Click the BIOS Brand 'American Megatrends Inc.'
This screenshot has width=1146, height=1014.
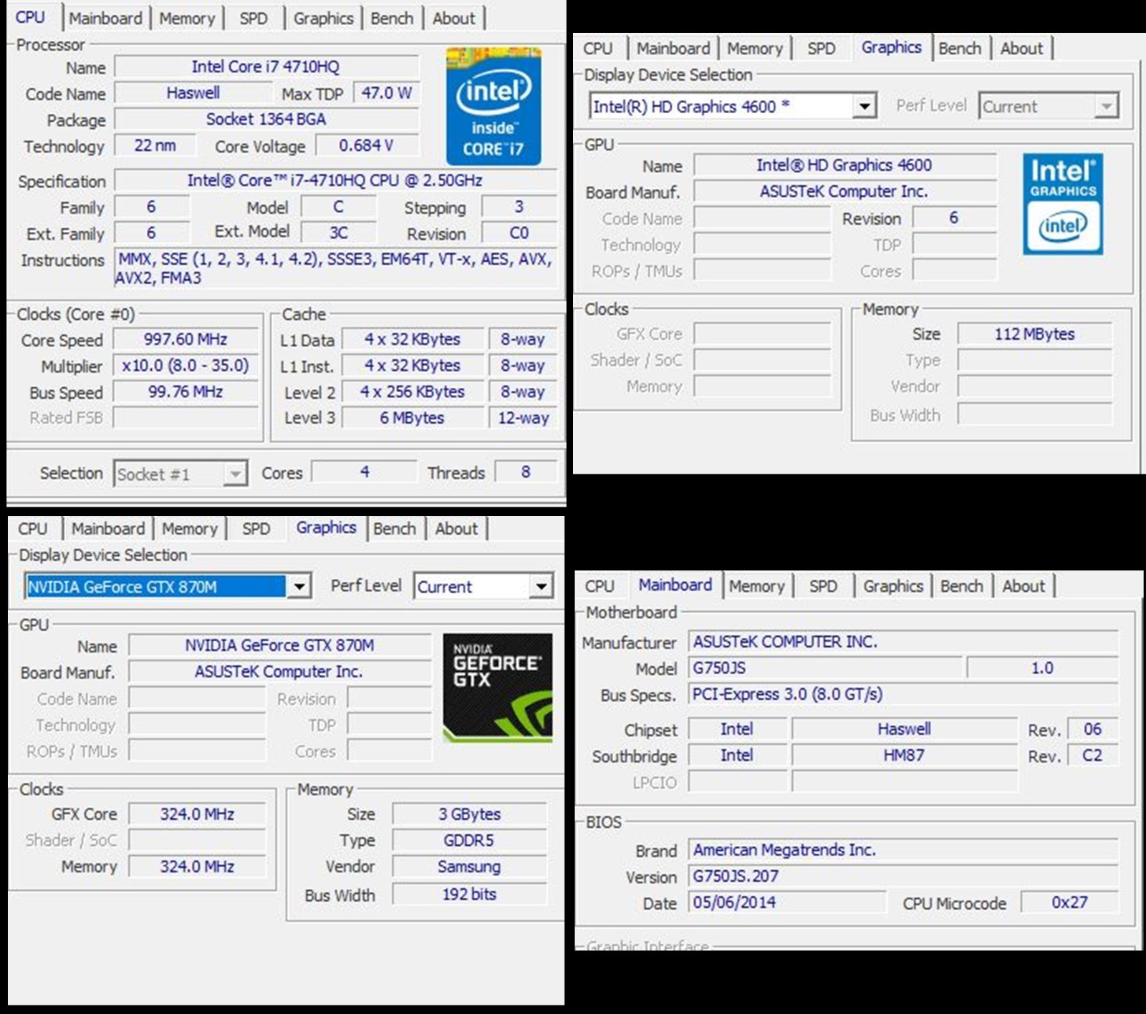tap(903, 849)
